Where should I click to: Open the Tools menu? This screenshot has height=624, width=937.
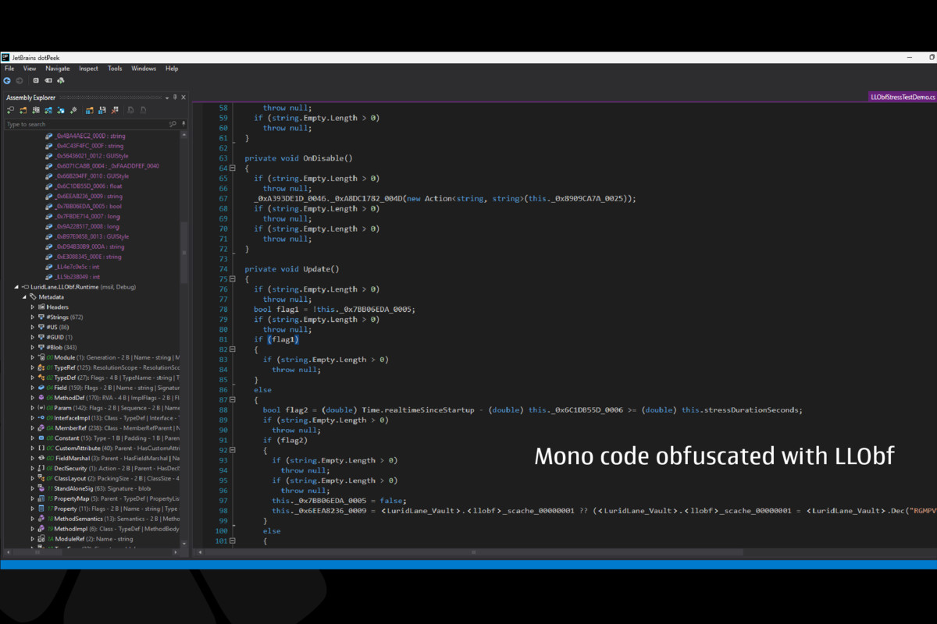[115, 69]
